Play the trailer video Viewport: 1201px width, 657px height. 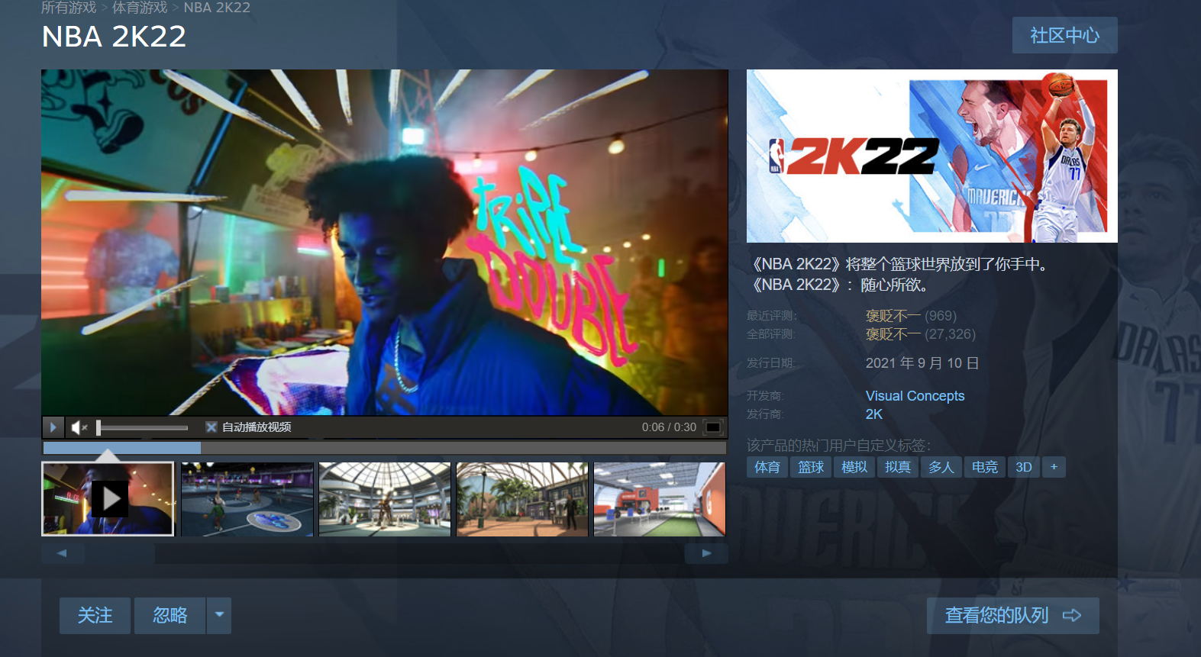(53, 427)
